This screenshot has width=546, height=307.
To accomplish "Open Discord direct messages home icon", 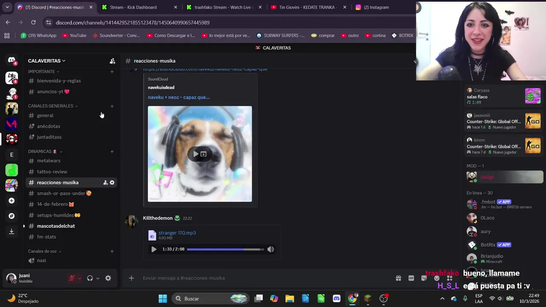I will pos(12,61).
